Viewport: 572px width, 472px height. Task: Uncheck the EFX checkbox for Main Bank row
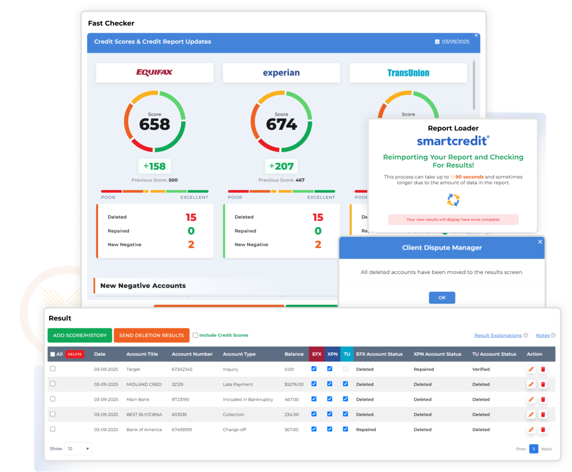(x=314, y=399)
